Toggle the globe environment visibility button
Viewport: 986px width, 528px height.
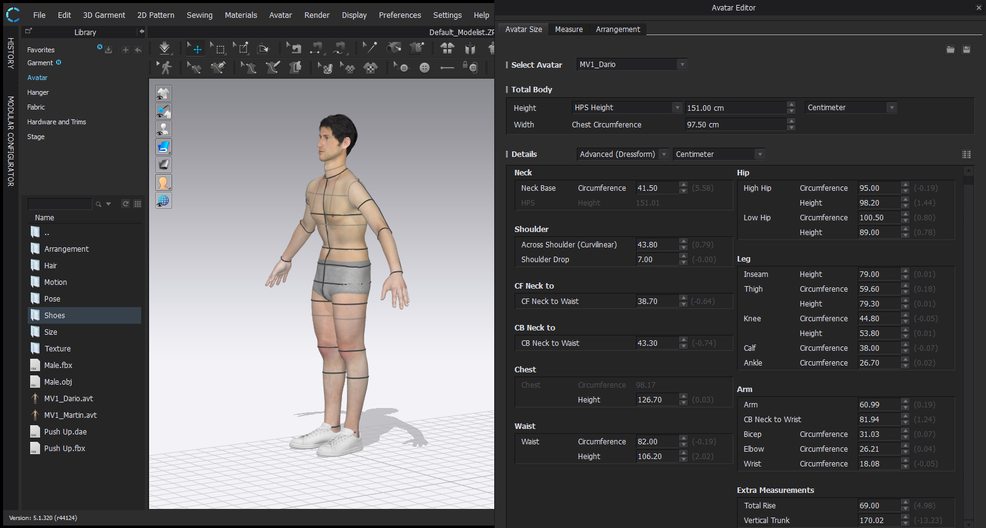coord(163,201)
